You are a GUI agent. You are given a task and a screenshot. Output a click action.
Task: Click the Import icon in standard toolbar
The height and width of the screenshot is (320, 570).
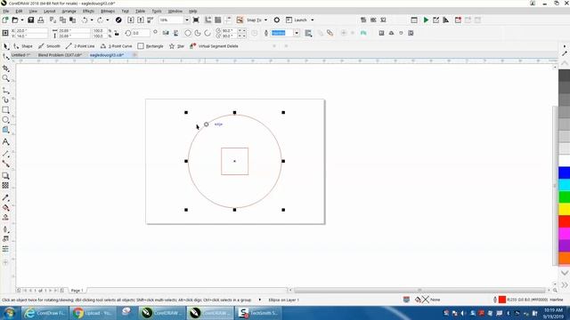131,20
